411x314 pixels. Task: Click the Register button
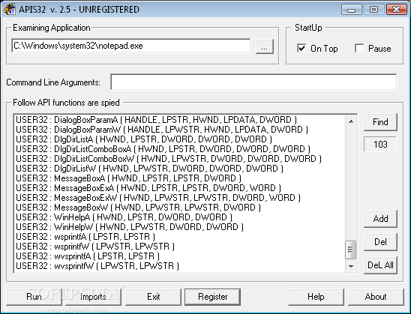212,297
